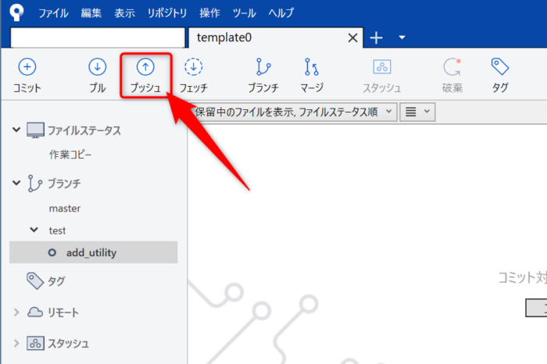Expand the リモート sidebar section
Image resolution: width=547 pixels, height=364 pixels.
point(16,312)
